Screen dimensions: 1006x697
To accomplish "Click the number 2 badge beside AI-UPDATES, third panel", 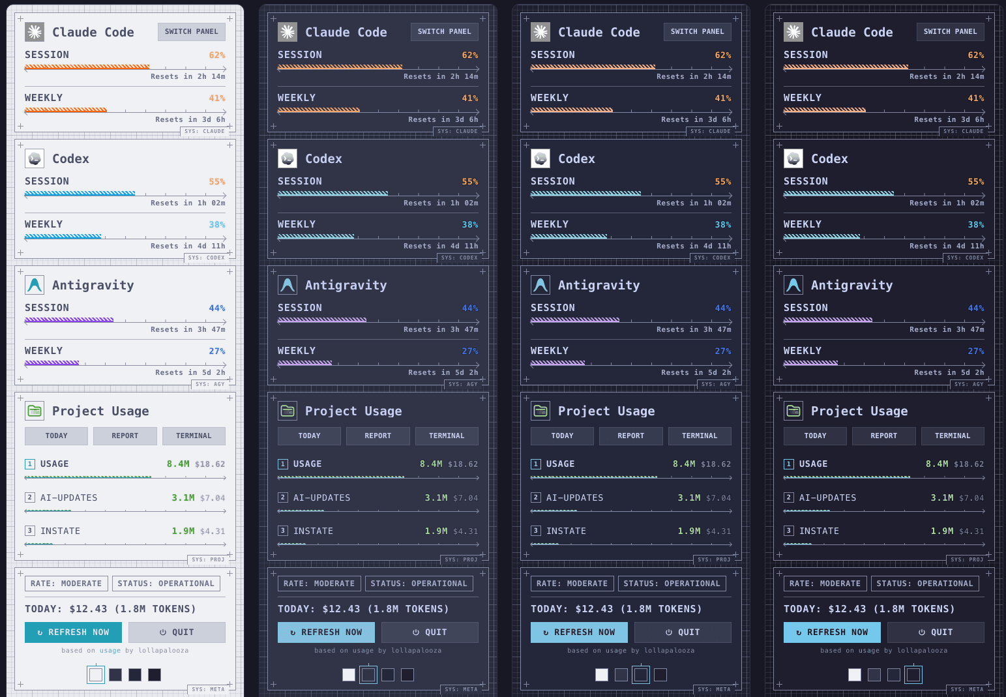I will coord(535,497).
